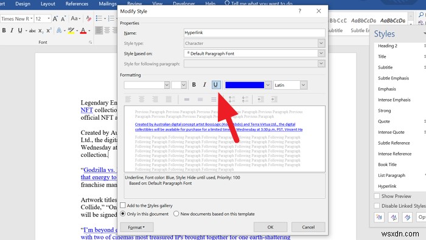The height and width of the screenshot is (240, 426).
Task: Open Manage Styles in Styles pane
Action: (407, 218)
